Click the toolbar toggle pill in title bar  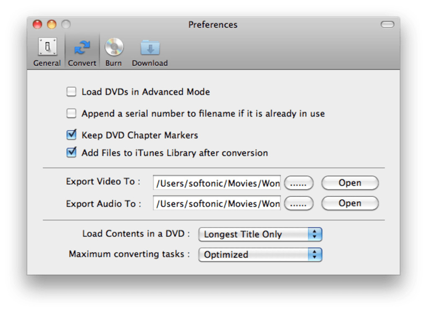387,25
